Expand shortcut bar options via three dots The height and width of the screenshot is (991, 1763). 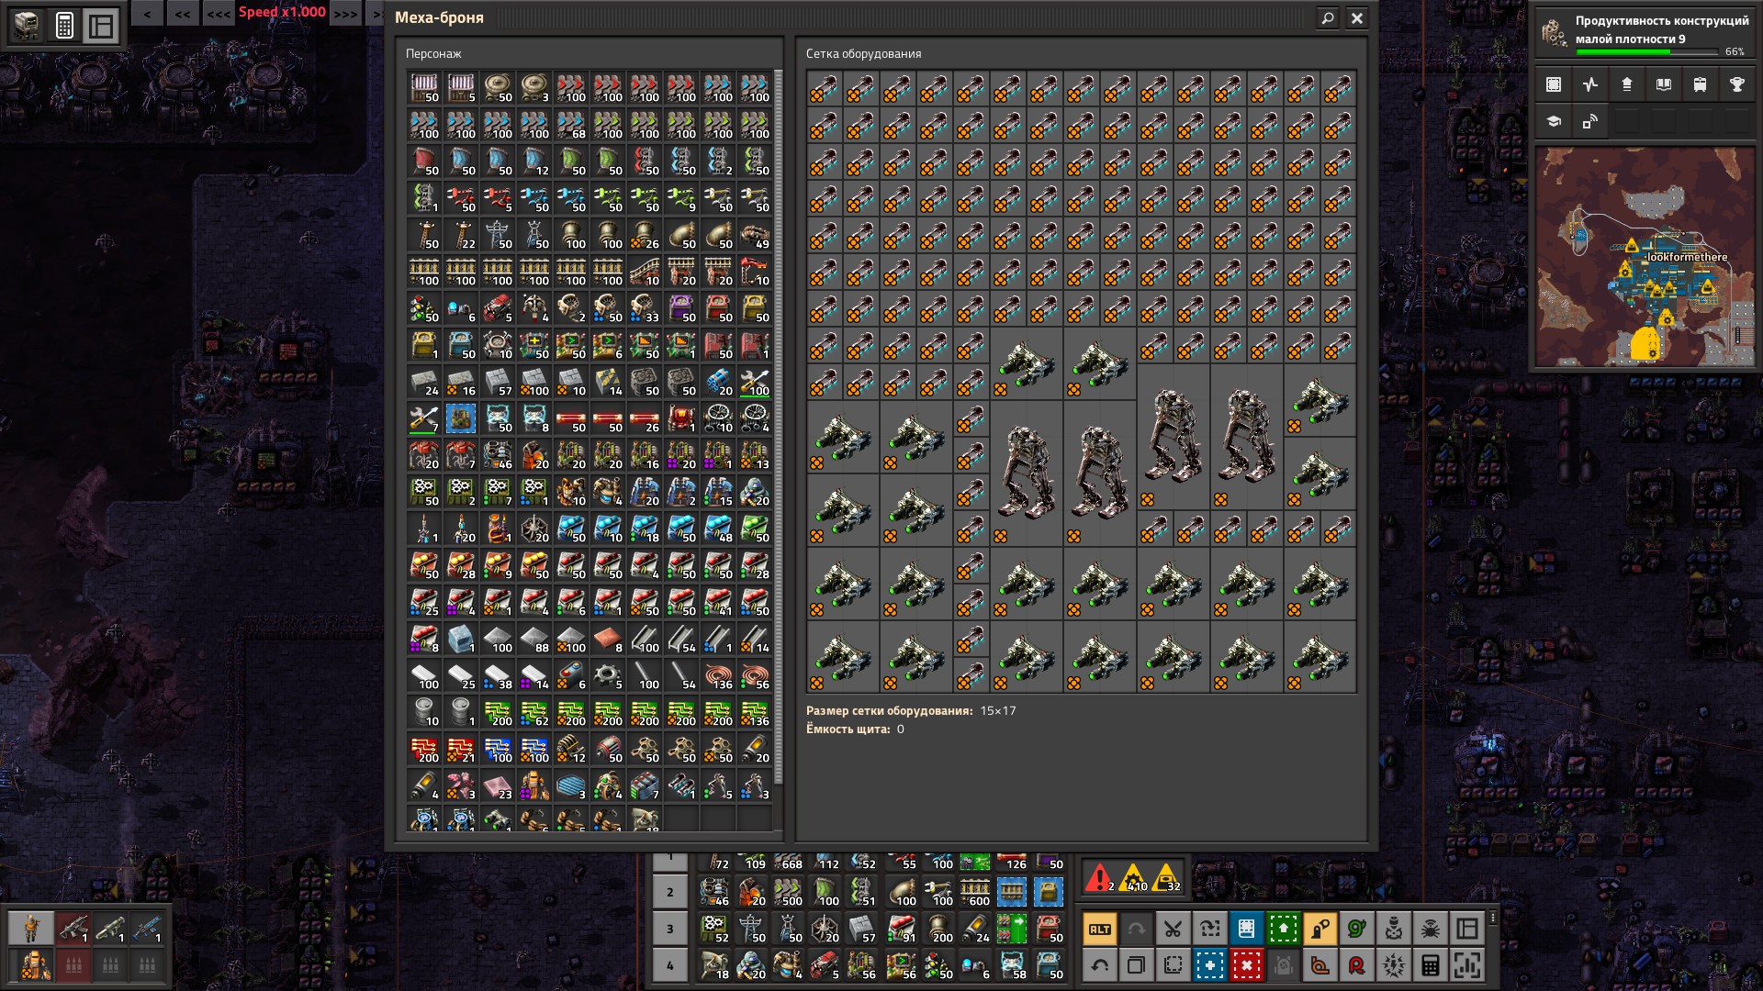pyautogui.click(x=1493, y=919)
